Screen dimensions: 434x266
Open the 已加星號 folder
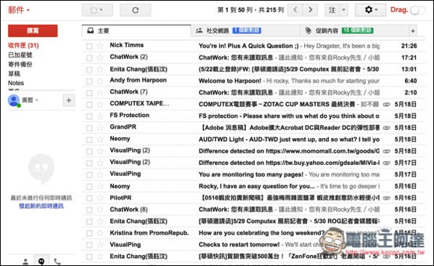(x=20, y=55)
